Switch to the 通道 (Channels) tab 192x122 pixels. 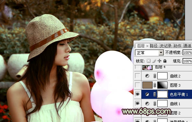187,46
